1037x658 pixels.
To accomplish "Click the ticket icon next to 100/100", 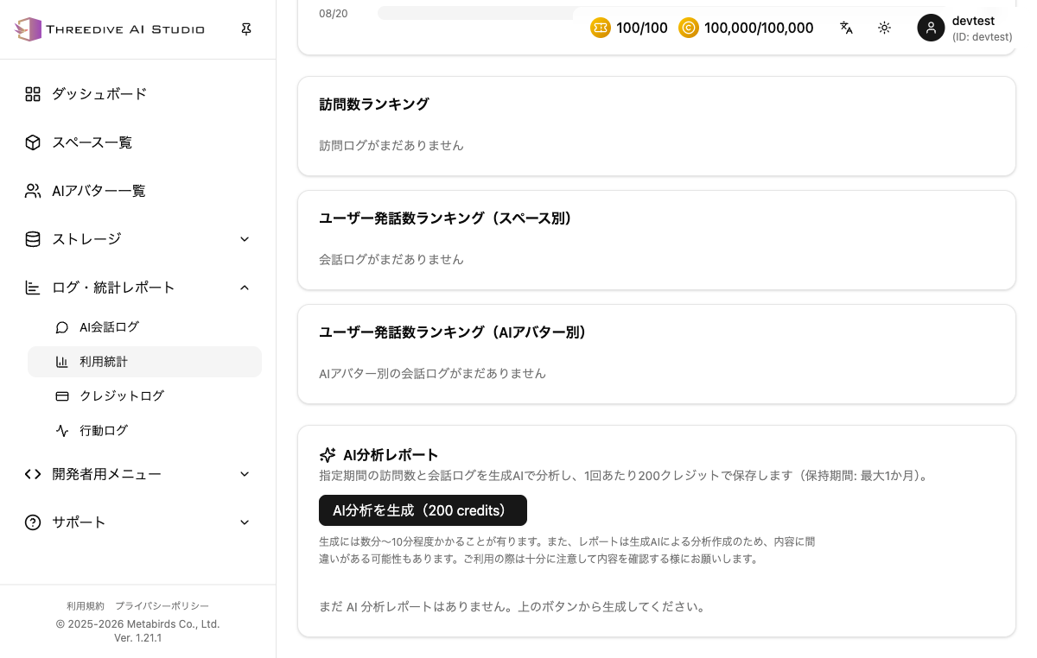I will click(601, 28).
